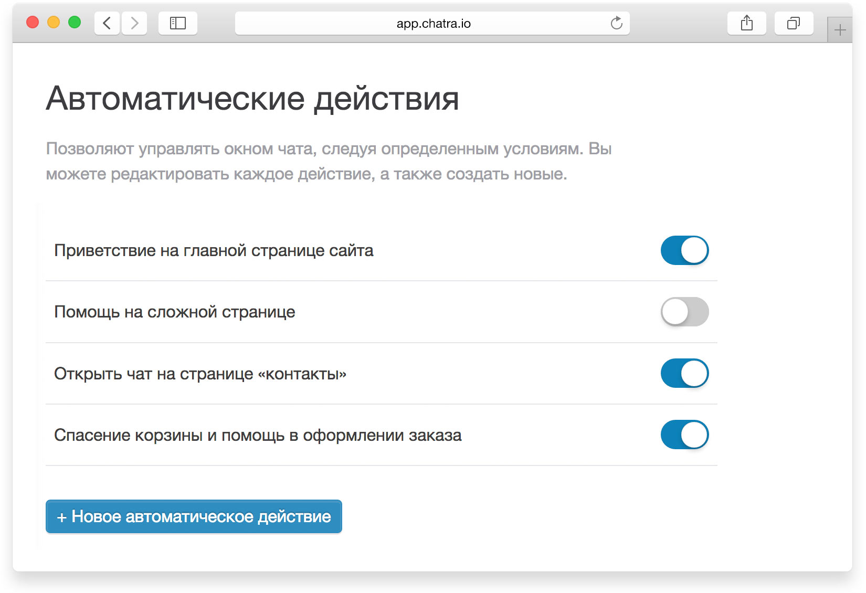Screen dimensions: 866x593
Task: Open the Share menu icon
Action: (x=746, y=23)
